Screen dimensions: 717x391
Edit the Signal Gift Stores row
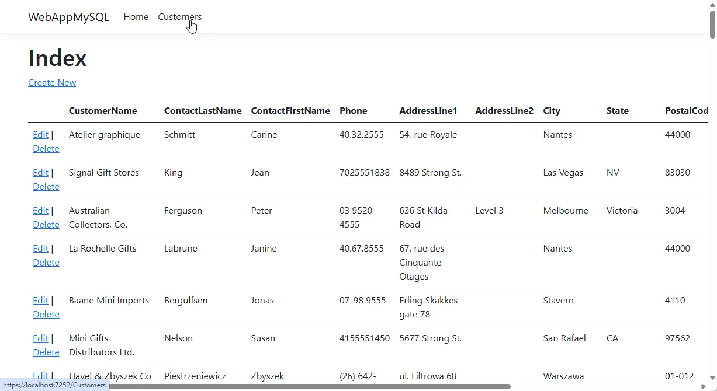(x=40, y=173)
